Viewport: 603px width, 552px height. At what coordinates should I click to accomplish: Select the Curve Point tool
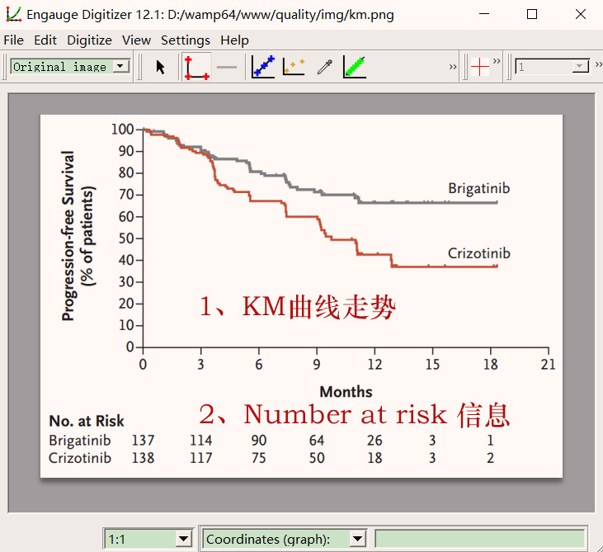click(263, 68)
